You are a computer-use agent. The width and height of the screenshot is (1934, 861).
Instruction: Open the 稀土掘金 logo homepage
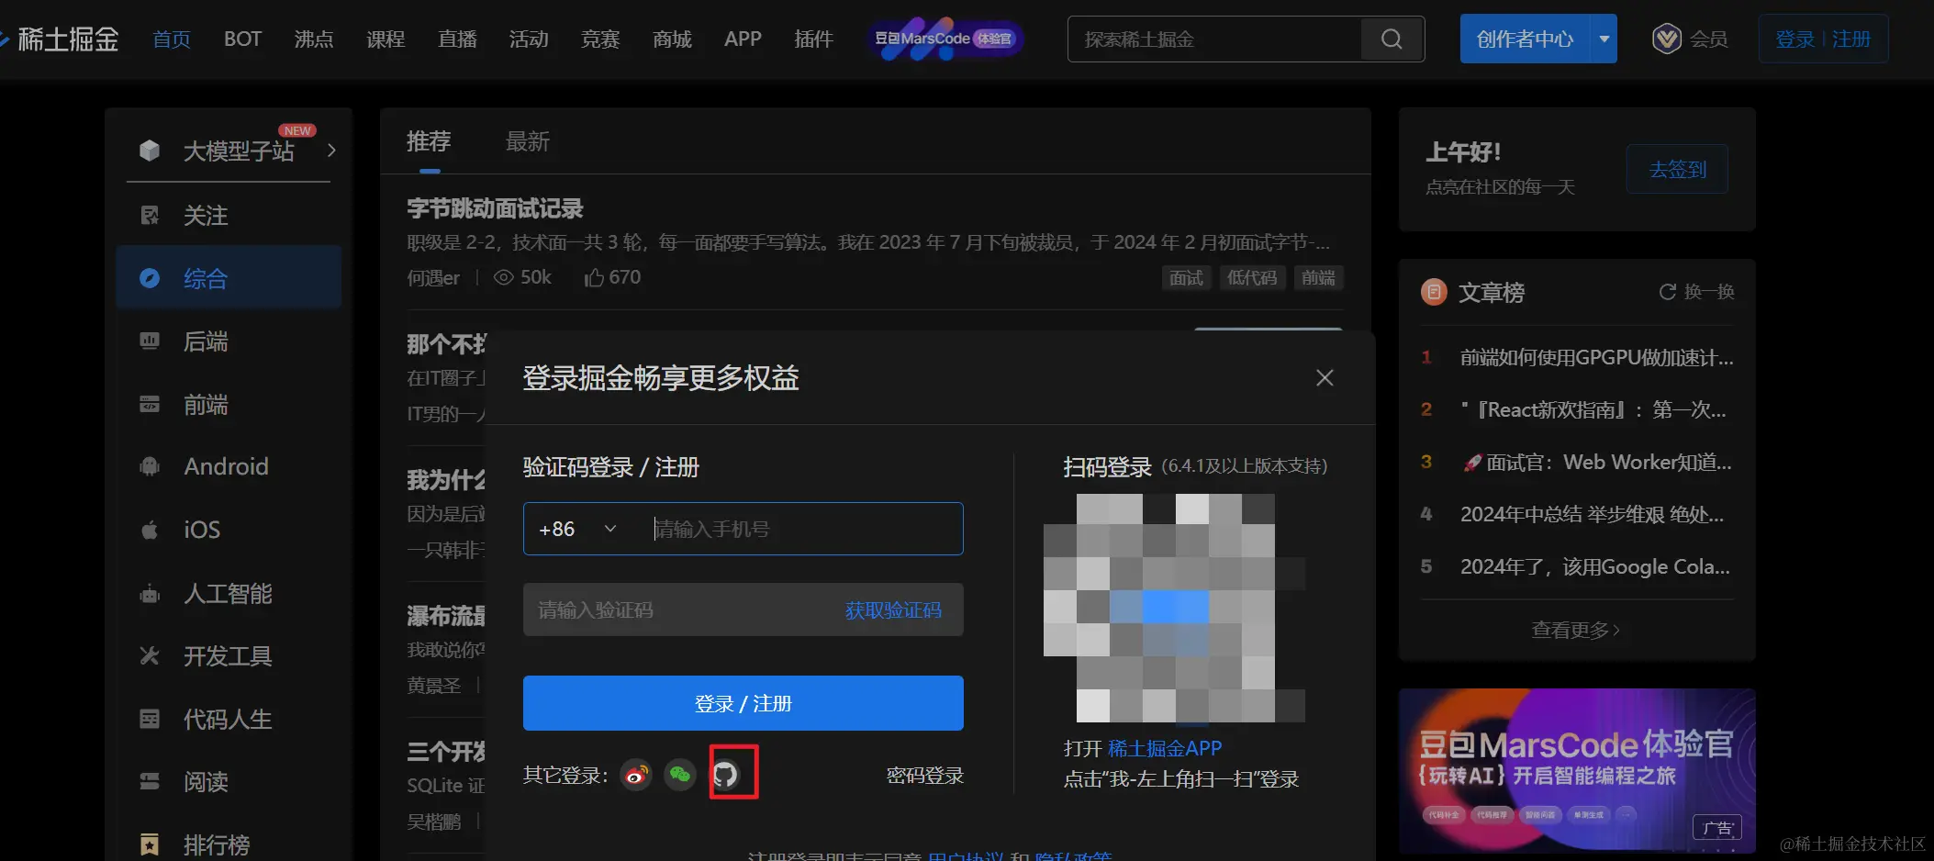coord(60,39)
